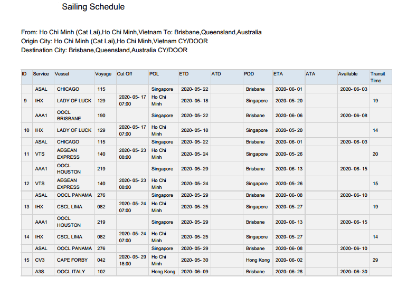Select the ETD column header
The height and width of the screenshot is (297, 407).
point(184,74)
